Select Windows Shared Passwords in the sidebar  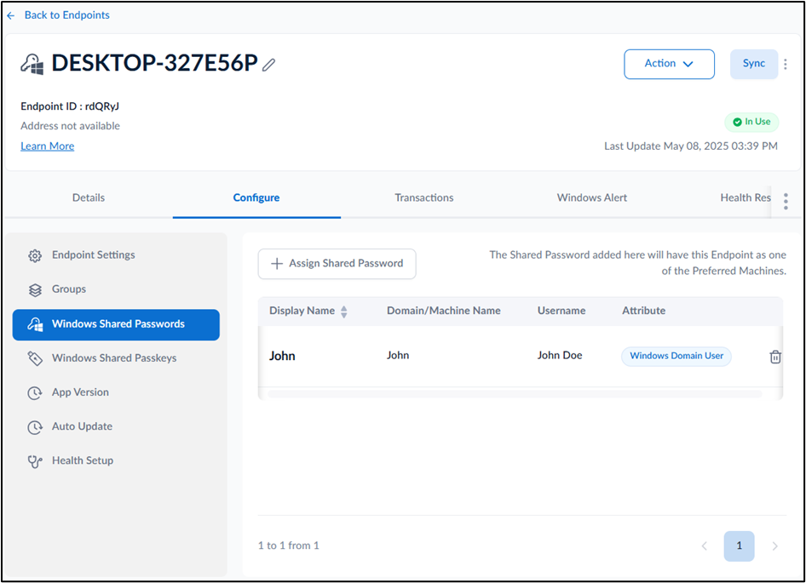click(x=116, y=324)
